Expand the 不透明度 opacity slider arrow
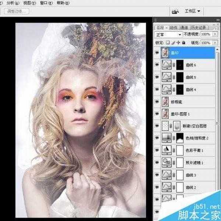This screenshot has height=221, width=221. pyautogui.click(x=215, y=34)
